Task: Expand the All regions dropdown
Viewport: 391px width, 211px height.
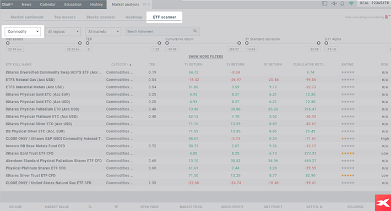Action: 63,32
